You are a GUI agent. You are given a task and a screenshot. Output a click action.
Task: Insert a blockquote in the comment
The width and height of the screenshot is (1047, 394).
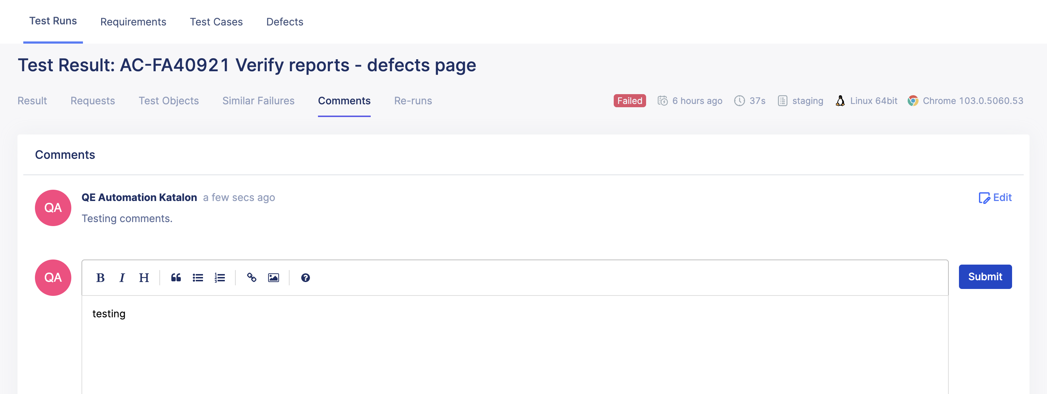(176, 278)
